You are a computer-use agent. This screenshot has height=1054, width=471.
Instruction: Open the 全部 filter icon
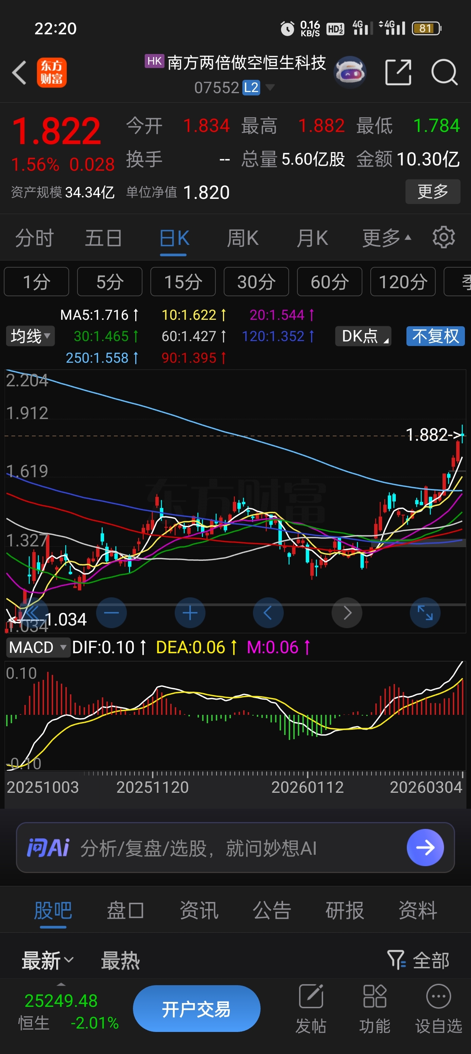(418, 960)
